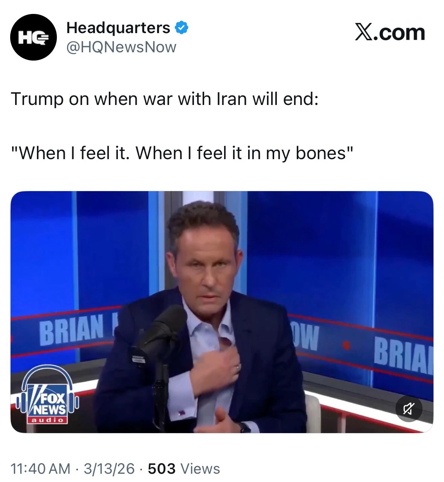
Task: Click the 3/13/26 post date
Action: 109,468
